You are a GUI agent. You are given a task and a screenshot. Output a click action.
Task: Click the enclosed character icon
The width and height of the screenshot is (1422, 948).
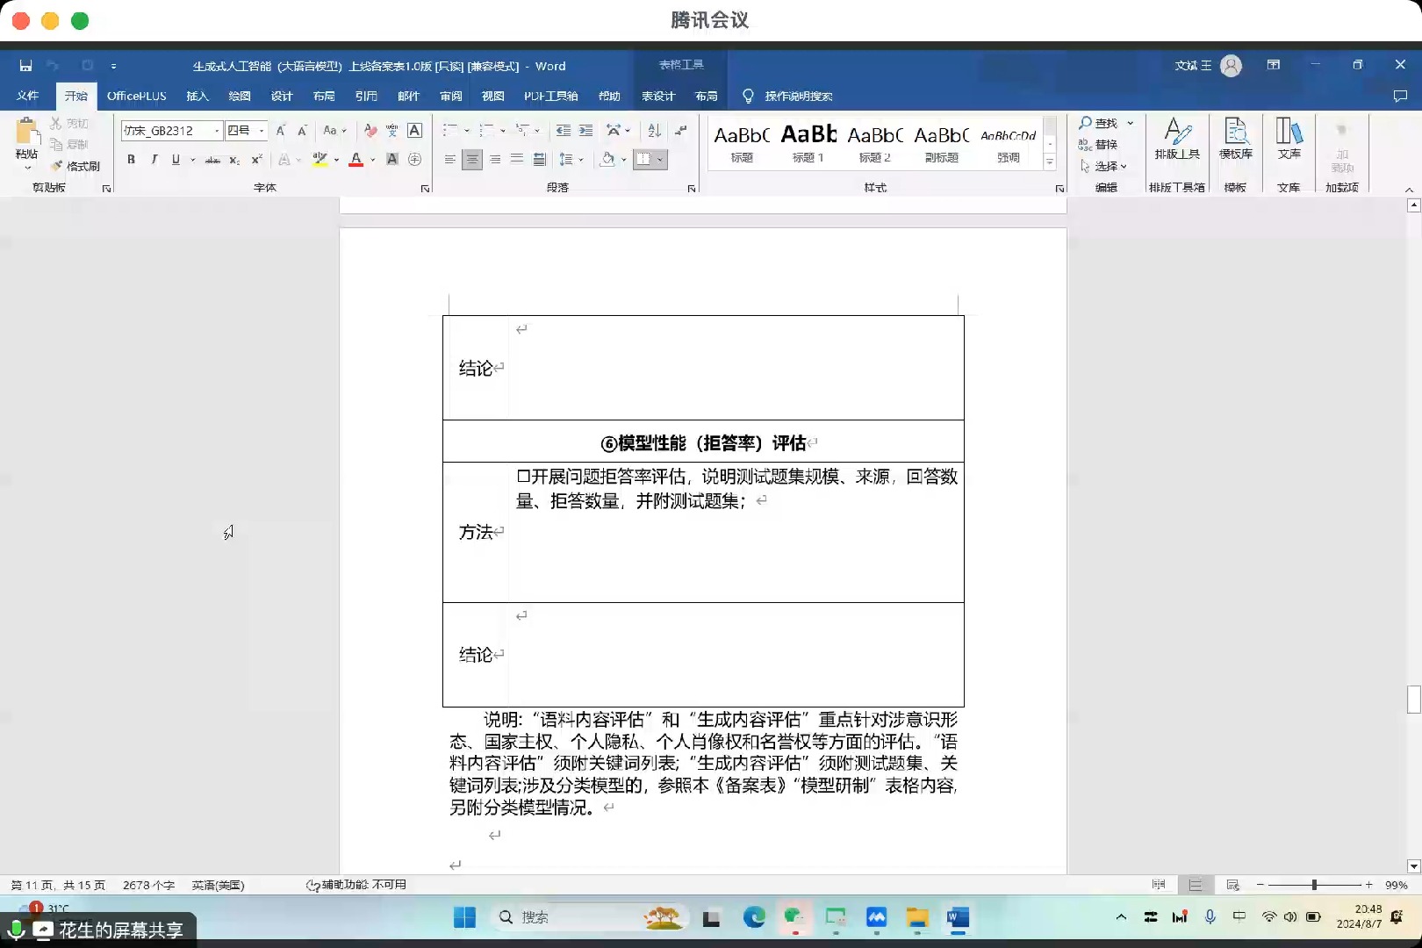tap(415, 160)
